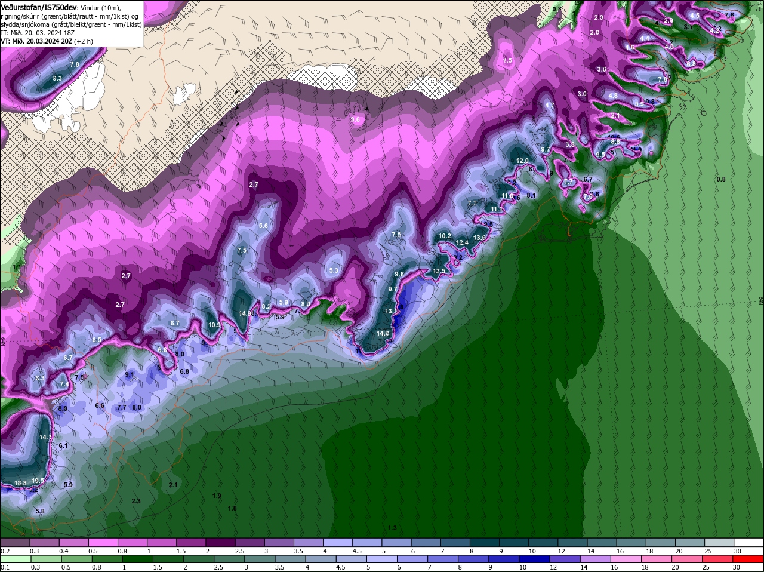Select red lower legend swatch after 30
764x572 pixels.
tap(749, 559)
